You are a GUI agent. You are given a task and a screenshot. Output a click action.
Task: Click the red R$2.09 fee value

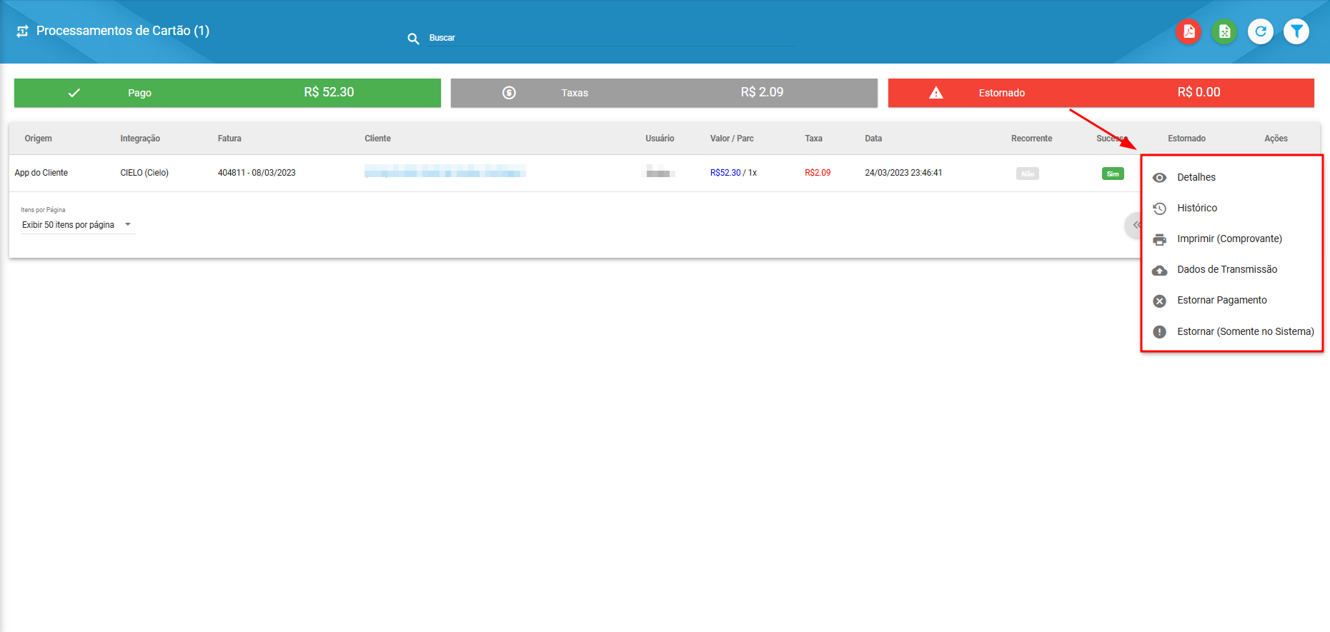(x=818, y=173)
